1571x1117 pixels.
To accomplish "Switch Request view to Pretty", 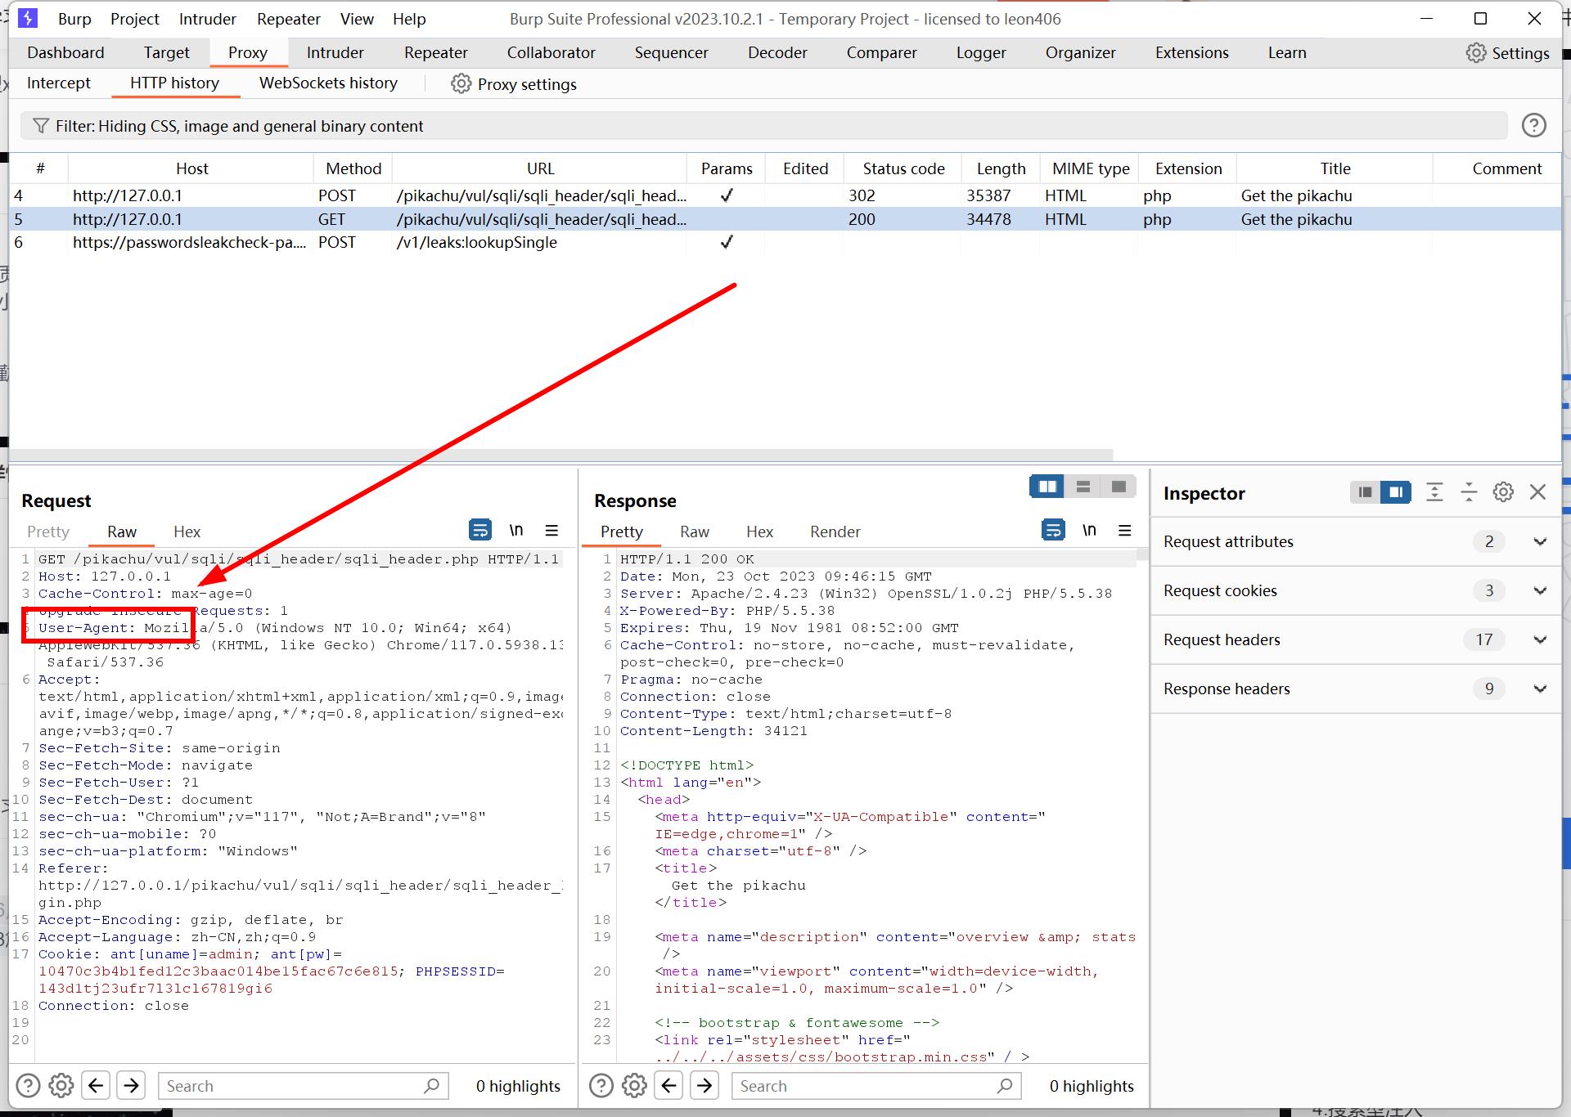I will 48,532.
